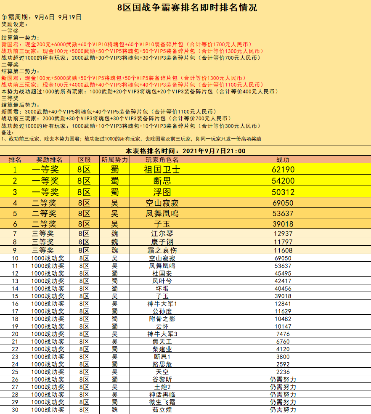Select the 7476 score cell
Viewport: 371px width, 414px height.
click(283, 334)
